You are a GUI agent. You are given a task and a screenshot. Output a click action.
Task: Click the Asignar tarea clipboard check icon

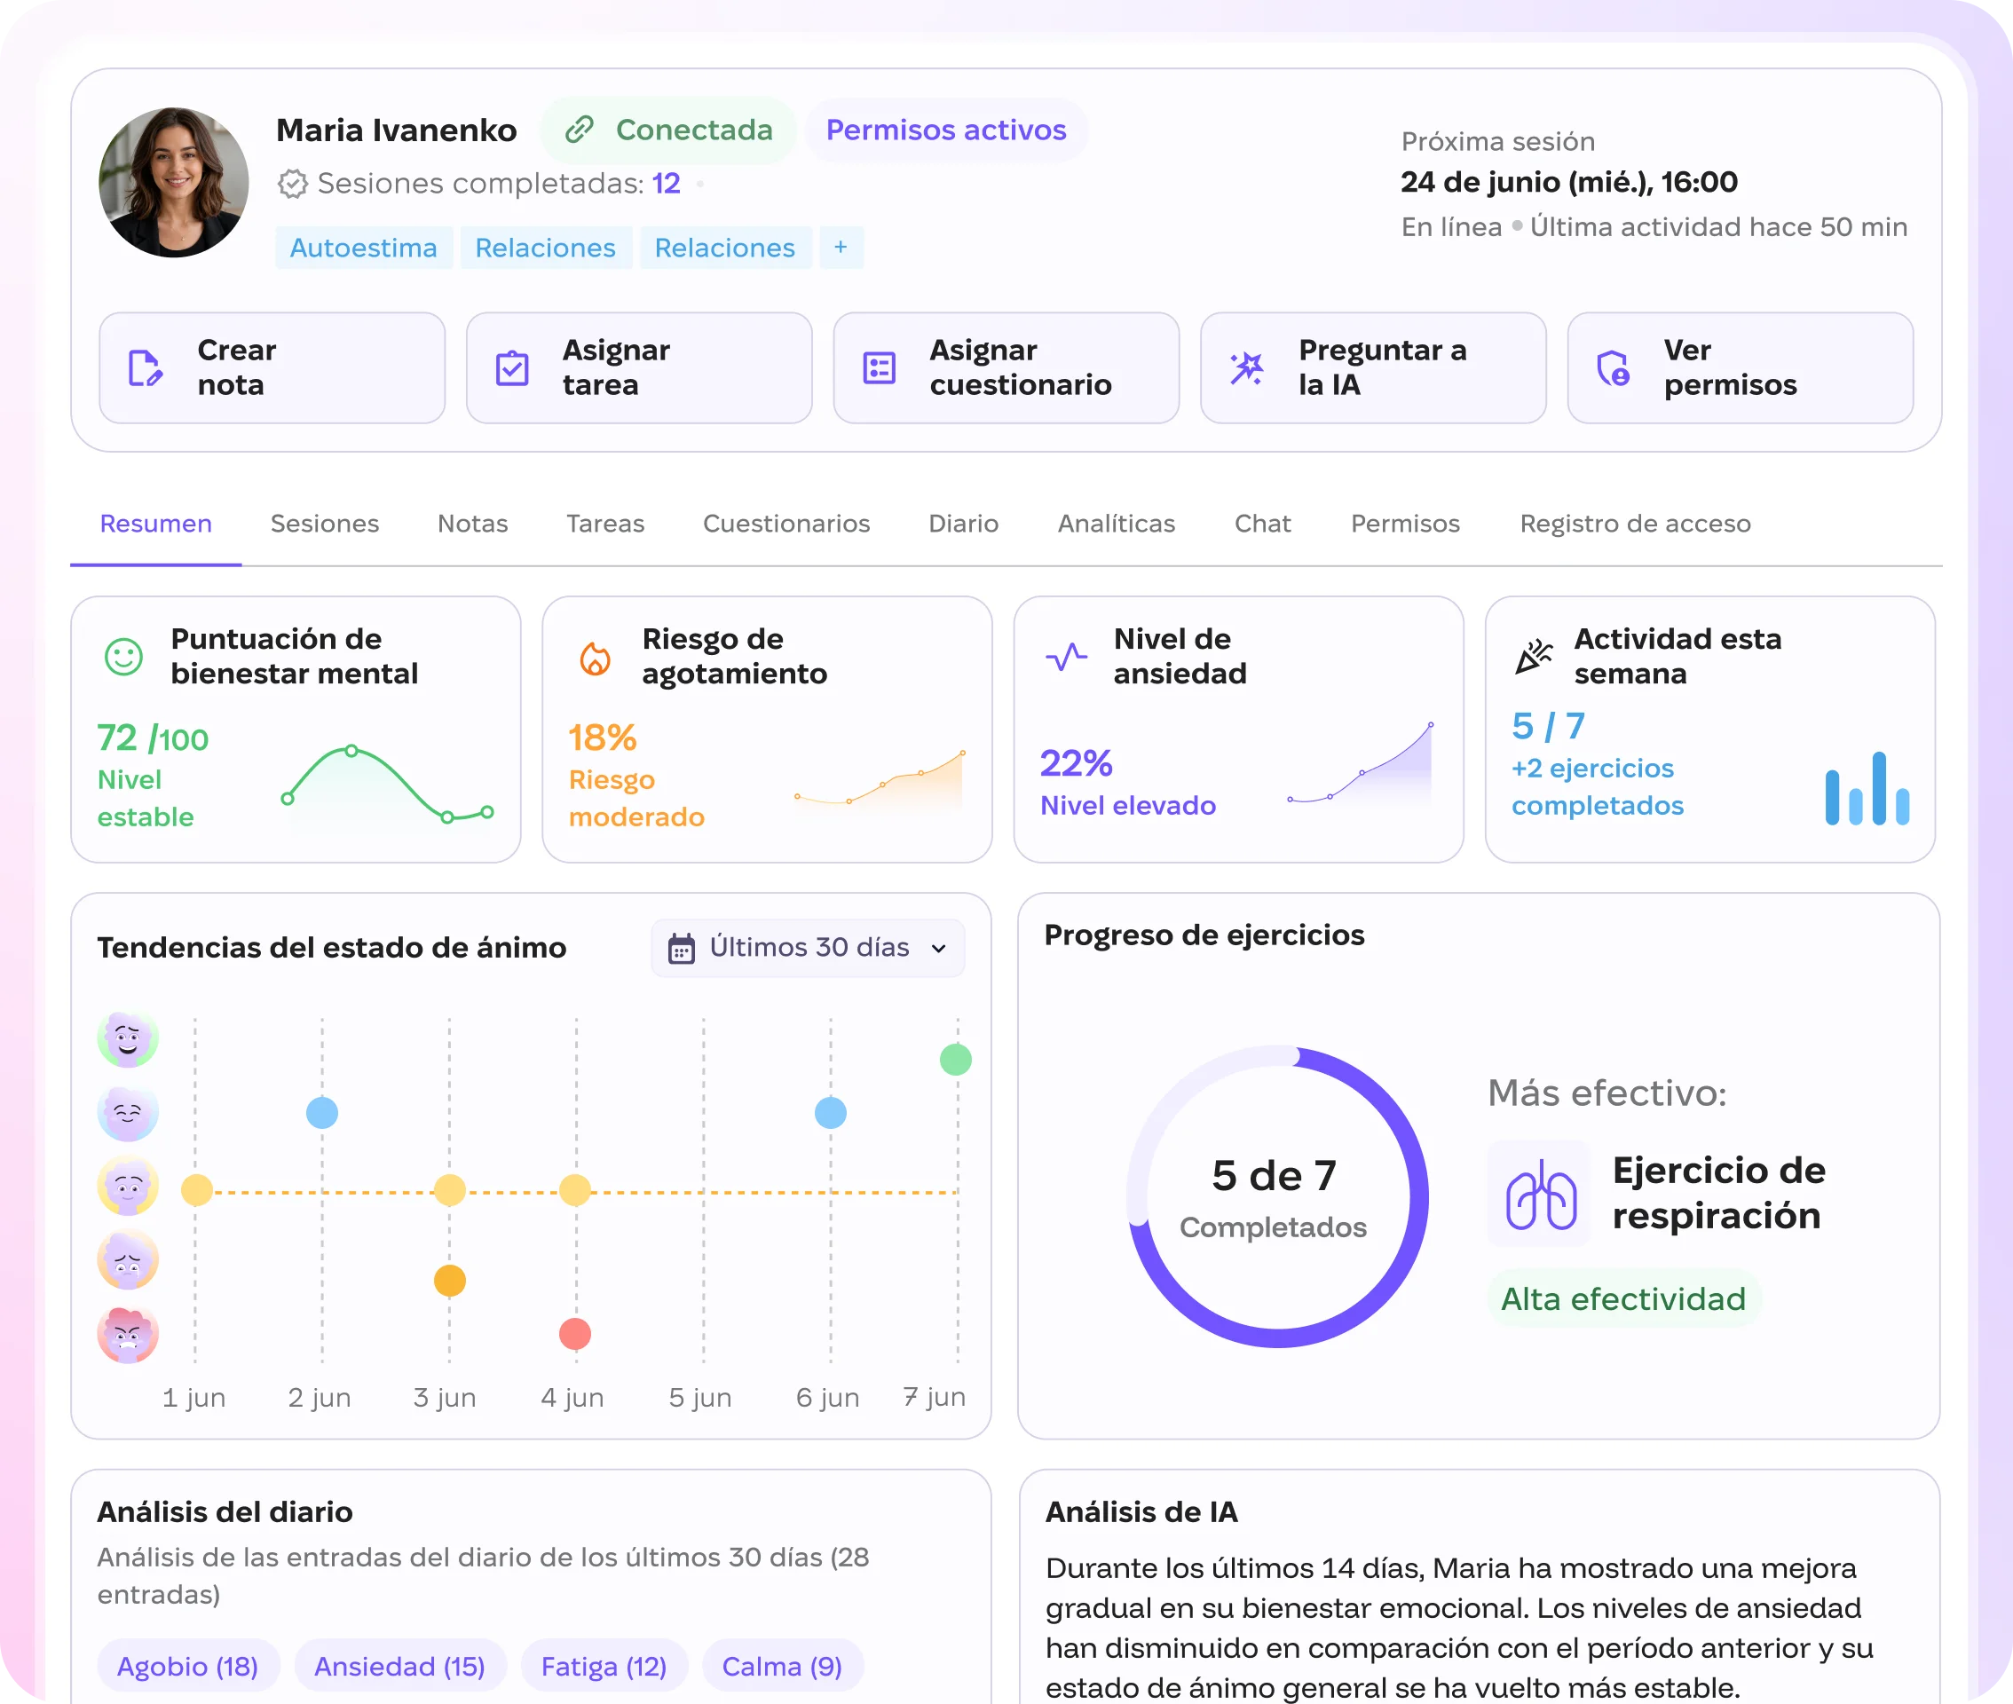[512, 368]
